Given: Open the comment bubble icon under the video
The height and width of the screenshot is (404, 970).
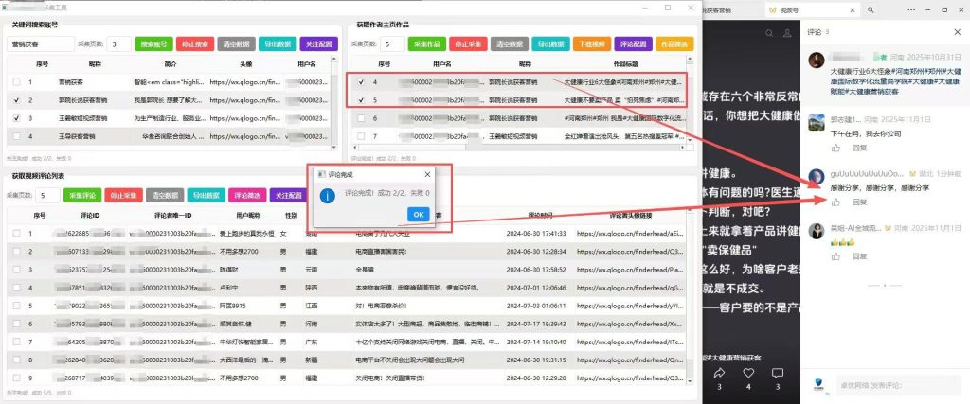Looking at the screenshot, I should click(778, 373).
